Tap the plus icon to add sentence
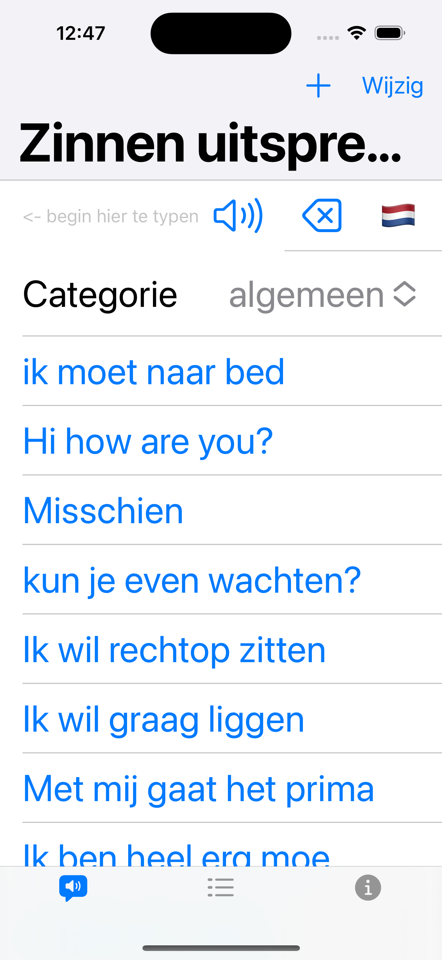 pos(318,86)
